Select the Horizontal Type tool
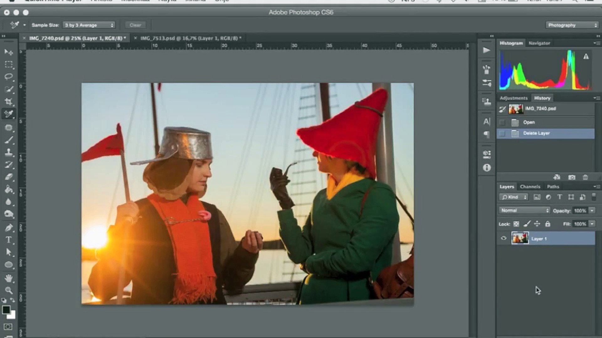 pyautogui.click(x=8, y=240)
